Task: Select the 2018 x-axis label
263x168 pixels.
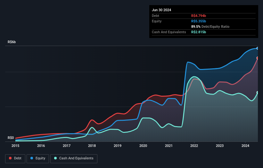Action: point(92,146)
